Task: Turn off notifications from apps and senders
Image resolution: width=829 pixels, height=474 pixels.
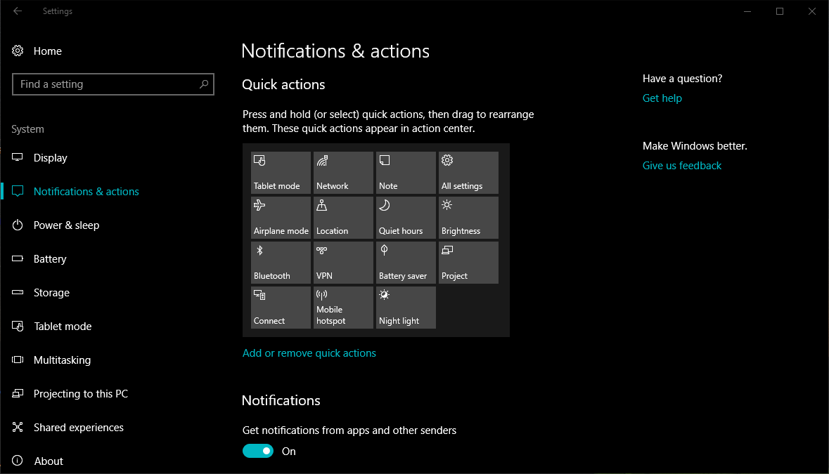Action: point(258,451)
